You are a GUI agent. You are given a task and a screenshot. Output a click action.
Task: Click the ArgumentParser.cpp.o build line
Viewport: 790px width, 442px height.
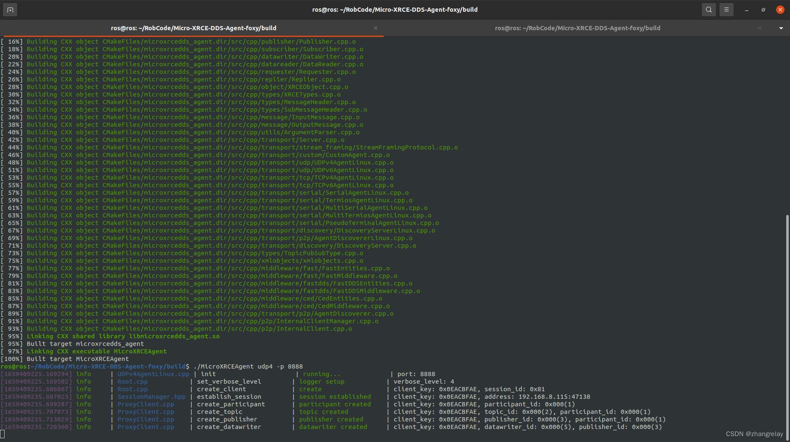click(x=180, y=132)
